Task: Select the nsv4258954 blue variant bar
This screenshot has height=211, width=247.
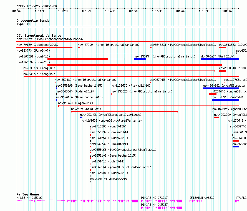Action: coord(140,59)
